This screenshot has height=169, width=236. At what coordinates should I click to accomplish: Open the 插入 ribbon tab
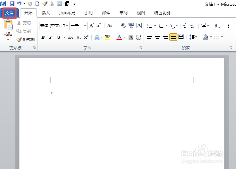46,13
